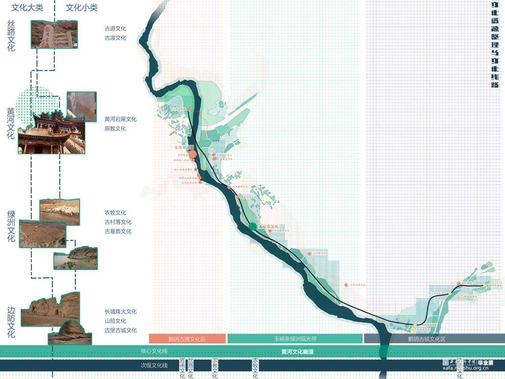505x379 pixels.
Task: Click the isolated orange 李家沟烽火台 dot
Action: tap(346, 285)
